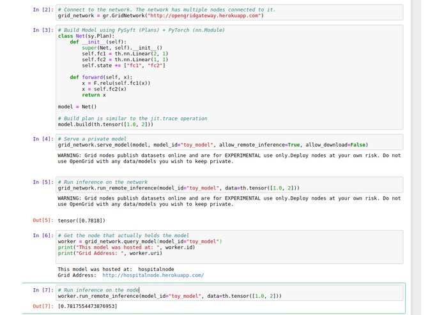Click 'print("Grid Address: ", worker.uri)' line
The width and height of the screenshot is (444, 315).
coord(110,253)
